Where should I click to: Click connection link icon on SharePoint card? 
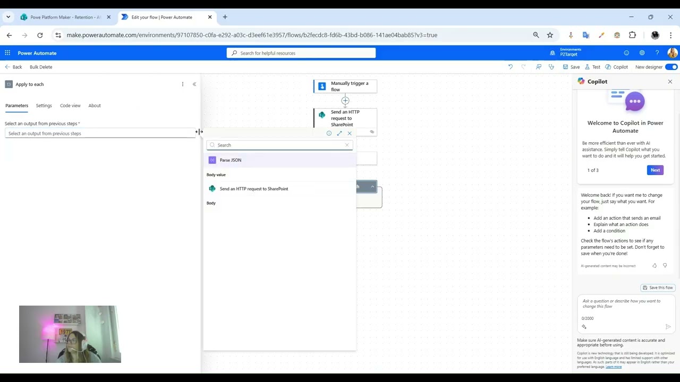point(372,132)
